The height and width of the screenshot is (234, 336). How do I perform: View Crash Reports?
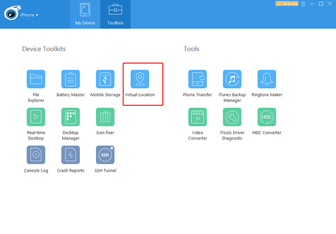pos(71,155)
